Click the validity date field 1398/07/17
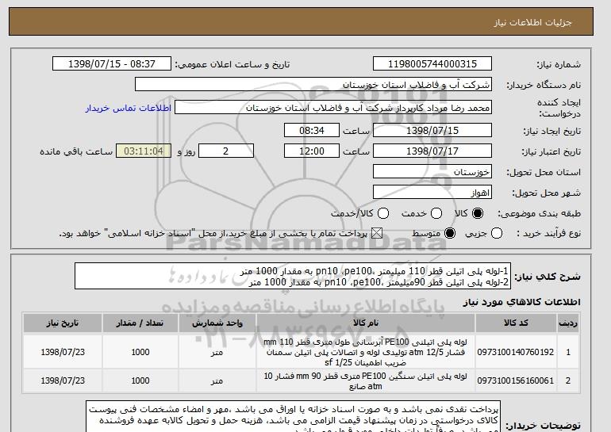Viewport: 611px width, 432px height. (432, 151)
